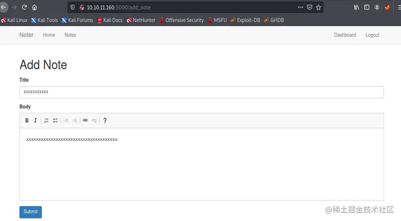
Task: Focus the Title input field
Action: 202,92
